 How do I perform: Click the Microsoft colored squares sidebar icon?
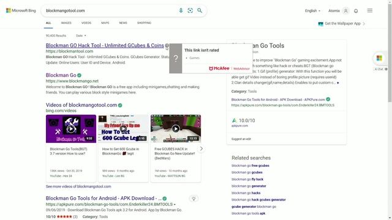pyautogui.click(x=379, y=58)
